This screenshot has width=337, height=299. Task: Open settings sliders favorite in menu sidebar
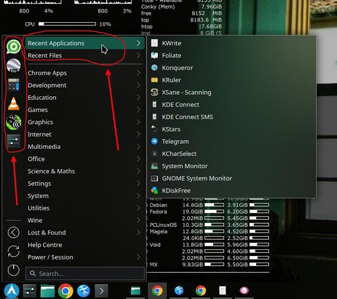[x=14, y=141]
